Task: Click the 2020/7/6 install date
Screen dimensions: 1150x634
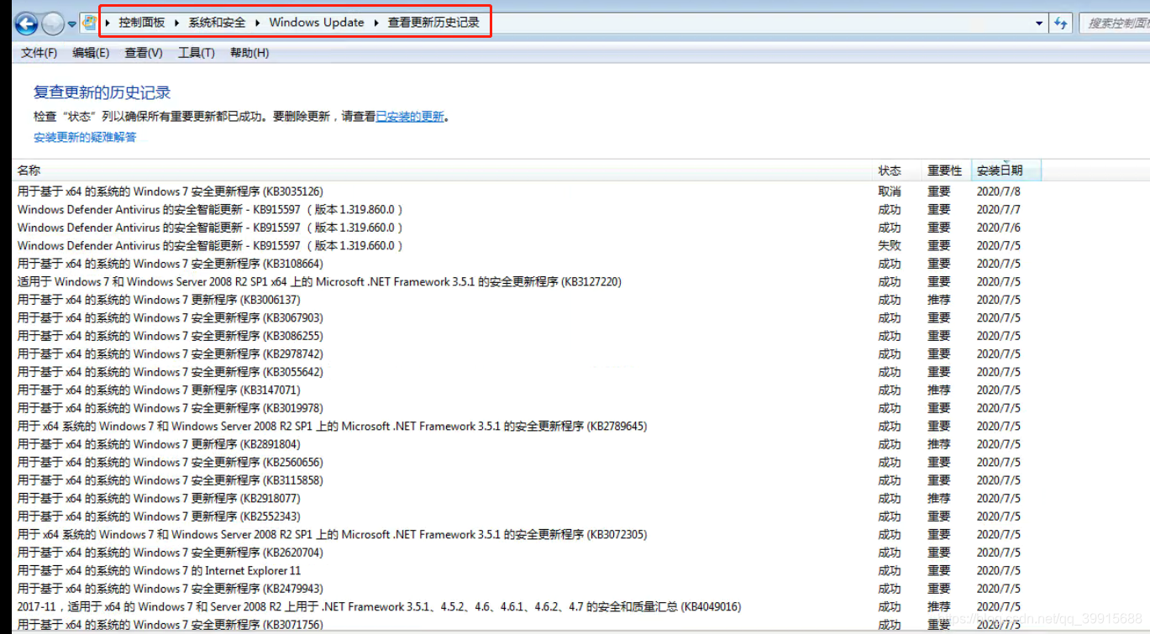Action: [999, 228]
